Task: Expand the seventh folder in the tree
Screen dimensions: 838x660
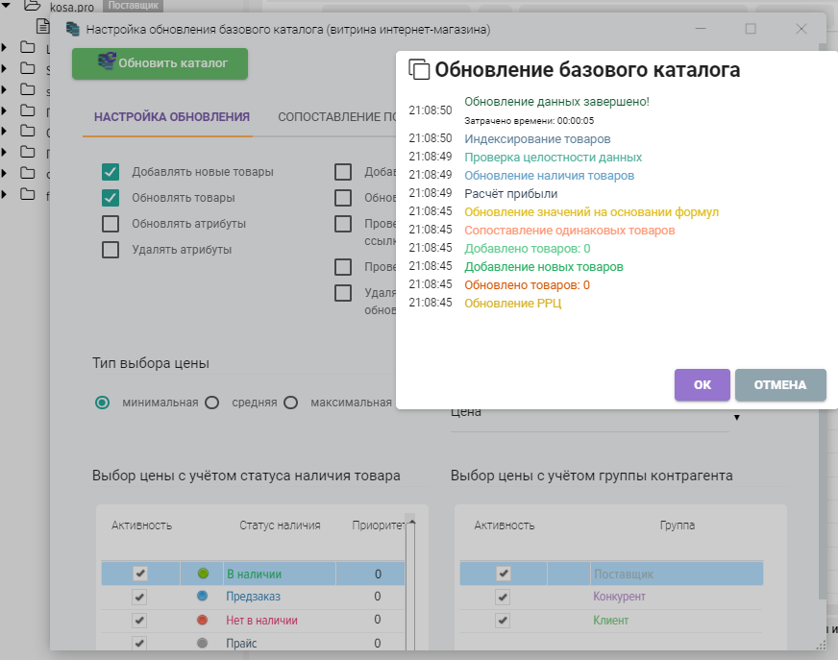Action: point(4,173)
